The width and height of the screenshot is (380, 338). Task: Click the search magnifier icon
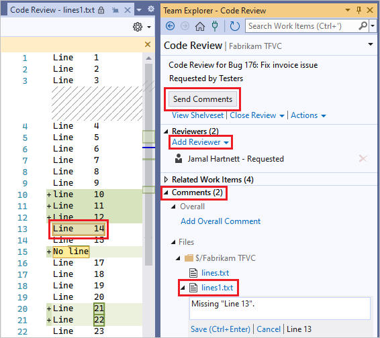(363, 25)
